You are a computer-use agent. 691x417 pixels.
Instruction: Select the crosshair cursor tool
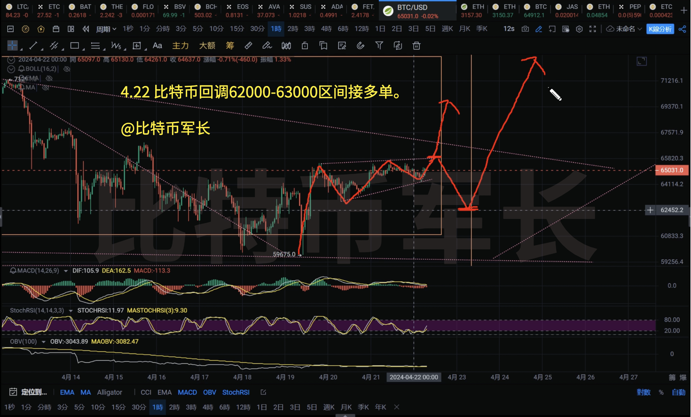(x=12, y=46)
